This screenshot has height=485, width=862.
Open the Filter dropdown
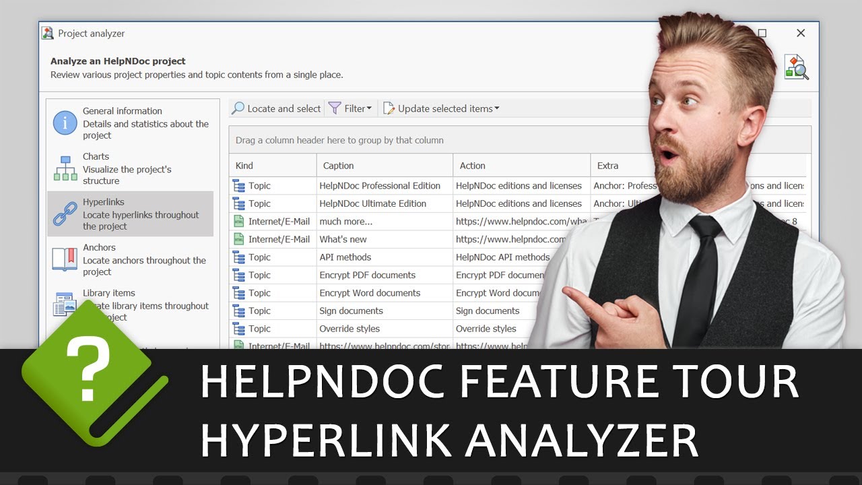click(351, 108)
